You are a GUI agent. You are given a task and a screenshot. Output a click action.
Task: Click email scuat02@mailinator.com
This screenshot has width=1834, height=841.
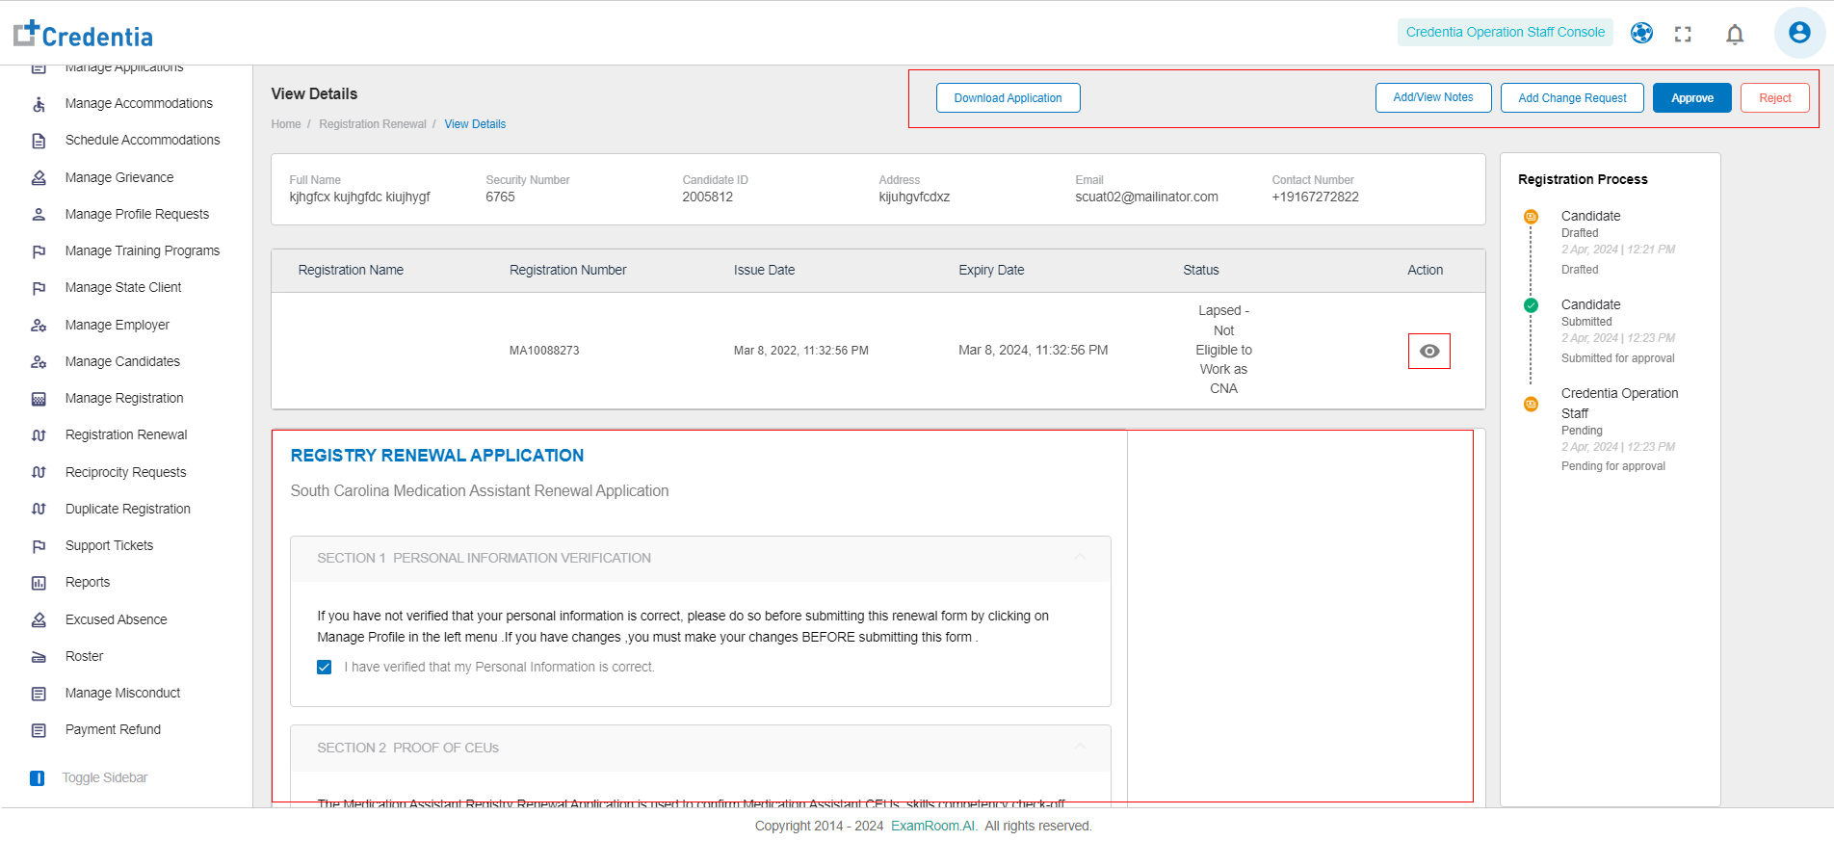coord(1146,197)
